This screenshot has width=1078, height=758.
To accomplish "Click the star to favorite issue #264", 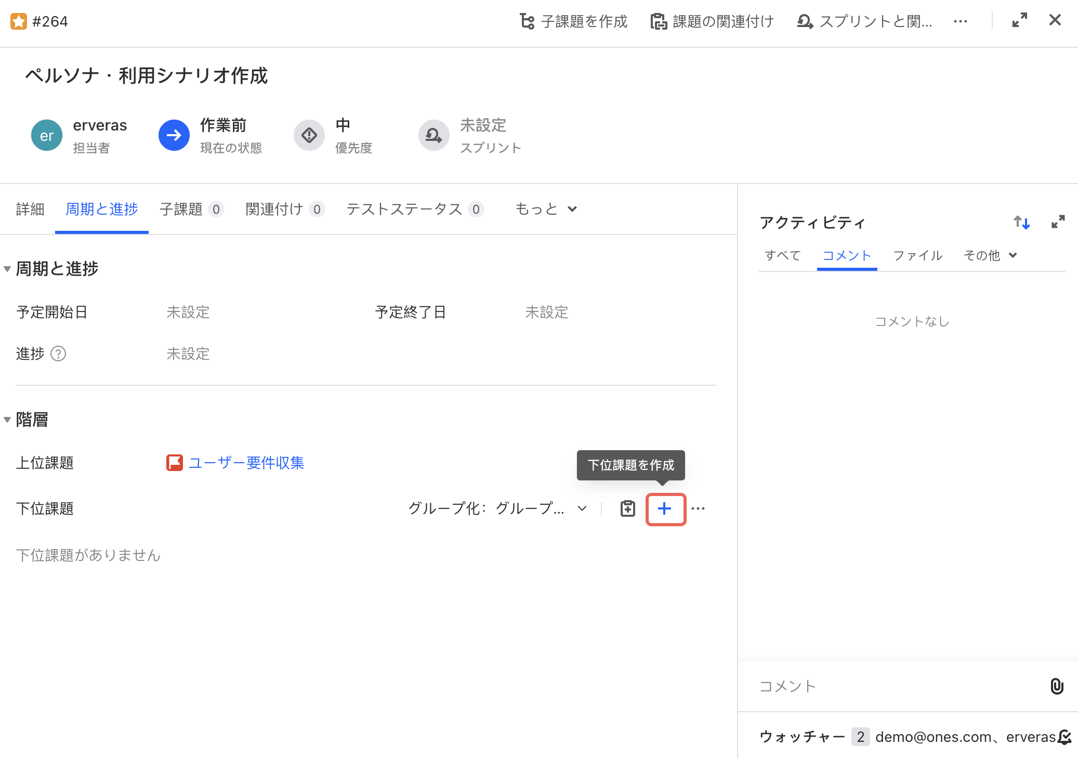I will tap(19, 21).
